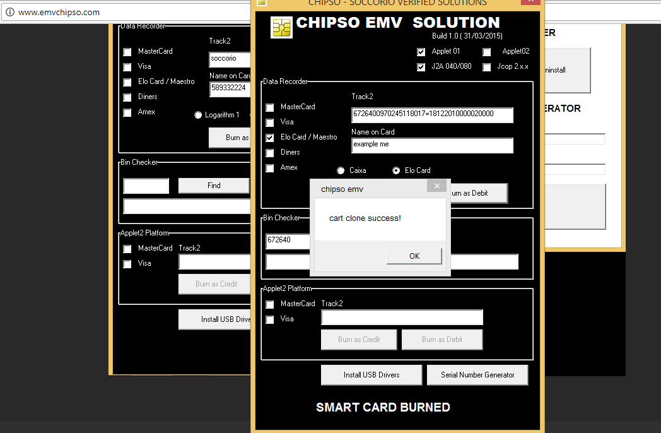Click back window Track2 field showing soccorio

tap(230, 59)
